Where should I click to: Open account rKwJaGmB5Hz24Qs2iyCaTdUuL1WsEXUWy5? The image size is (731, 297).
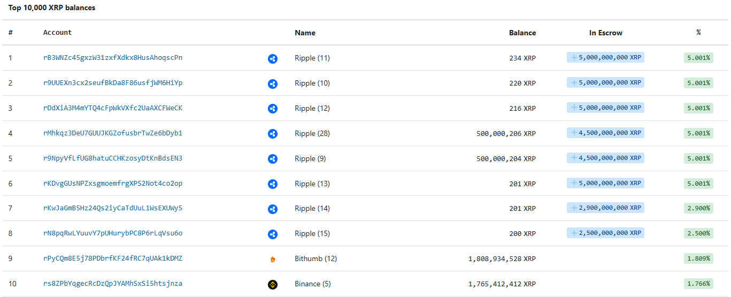[x=113, y=208]
